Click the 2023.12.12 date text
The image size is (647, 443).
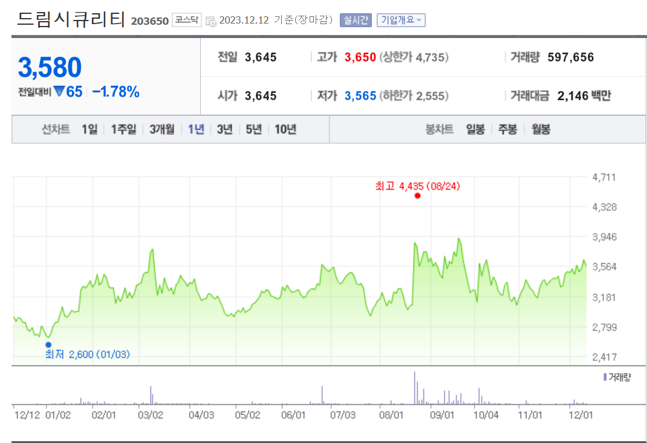tap(244, 20)
